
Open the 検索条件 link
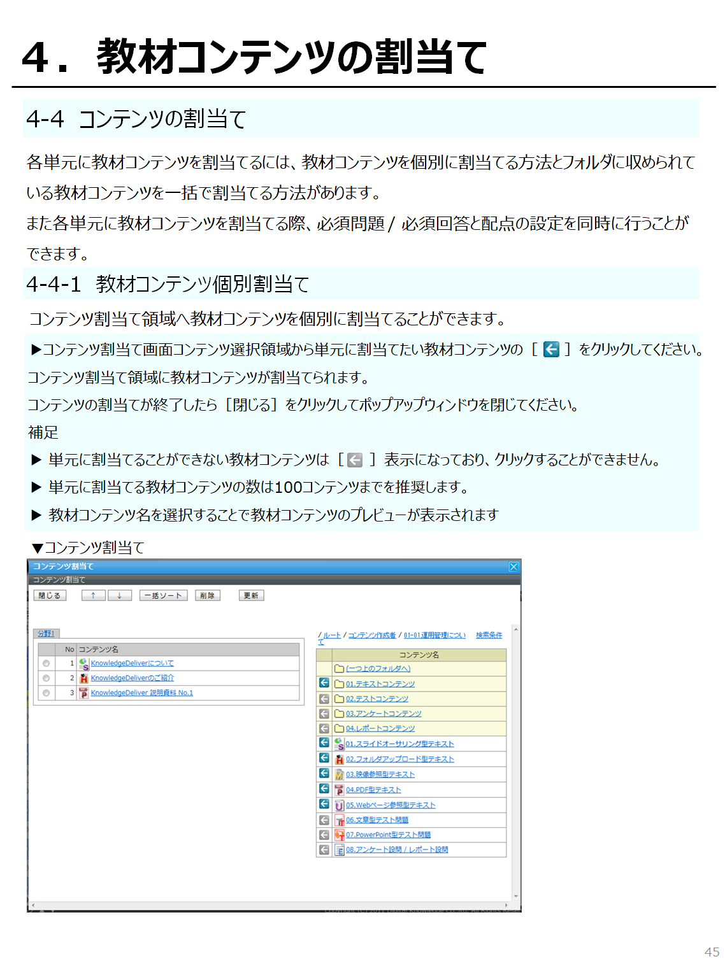click(x=489, y=636)
